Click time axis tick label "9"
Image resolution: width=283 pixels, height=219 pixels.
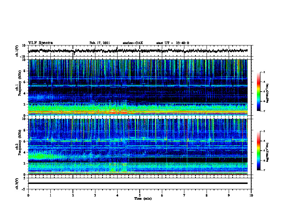[x=229, y=195]
